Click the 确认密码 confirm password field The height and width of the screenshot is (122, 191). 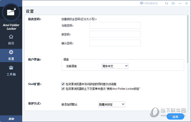coord(115,43)
